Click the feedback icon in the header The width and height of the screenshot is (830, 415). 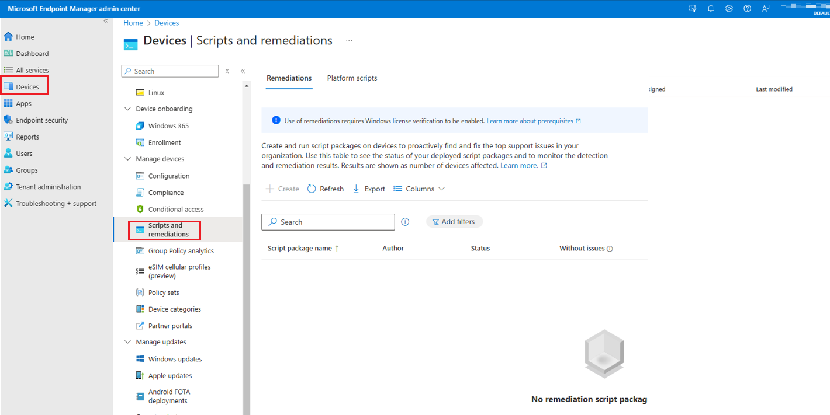(x=765, y=8)
